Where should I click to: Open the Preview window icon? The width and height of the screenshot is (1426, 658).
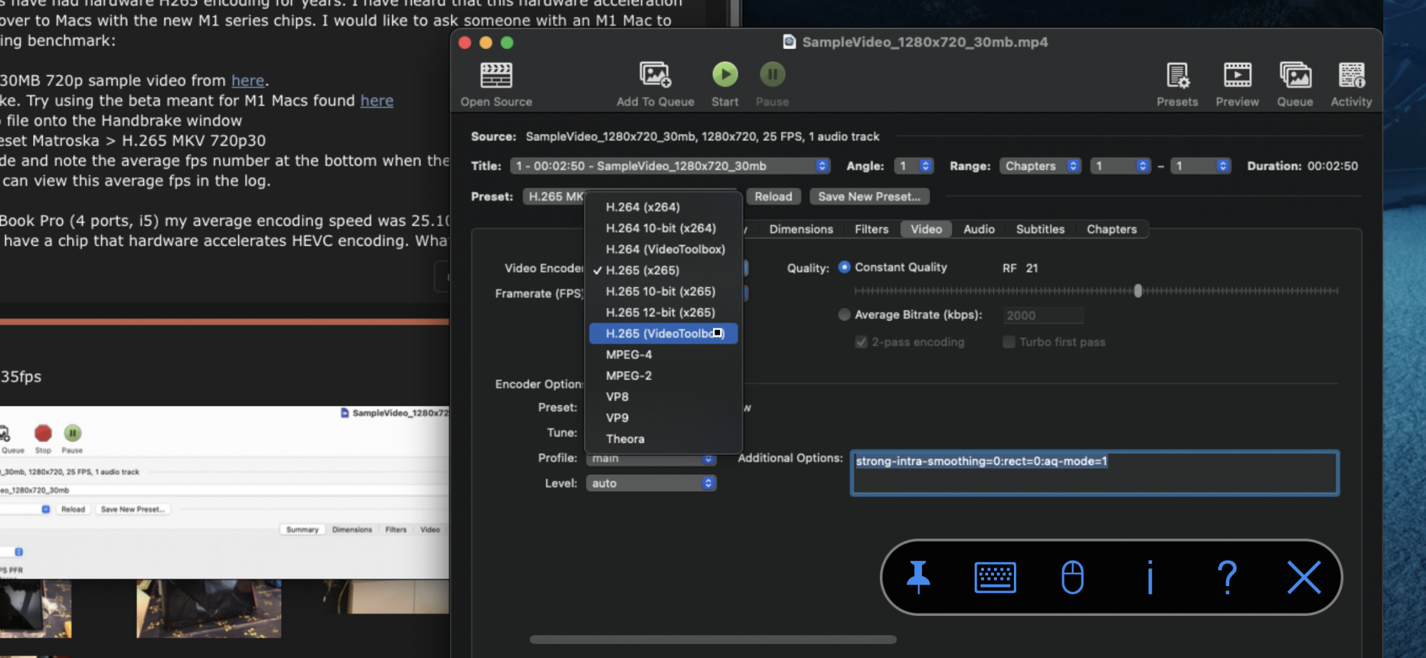click(x=1237, y=75)
